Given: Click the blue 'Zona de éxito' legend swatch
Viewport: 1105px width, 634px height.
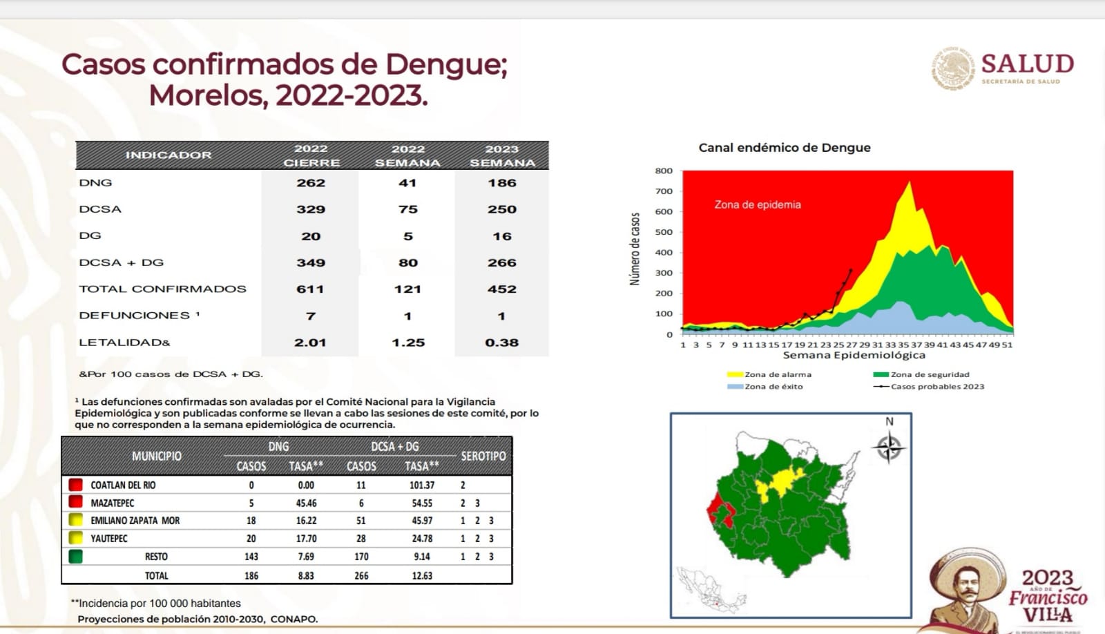Looking at the screenshot, I should (735, 387).
